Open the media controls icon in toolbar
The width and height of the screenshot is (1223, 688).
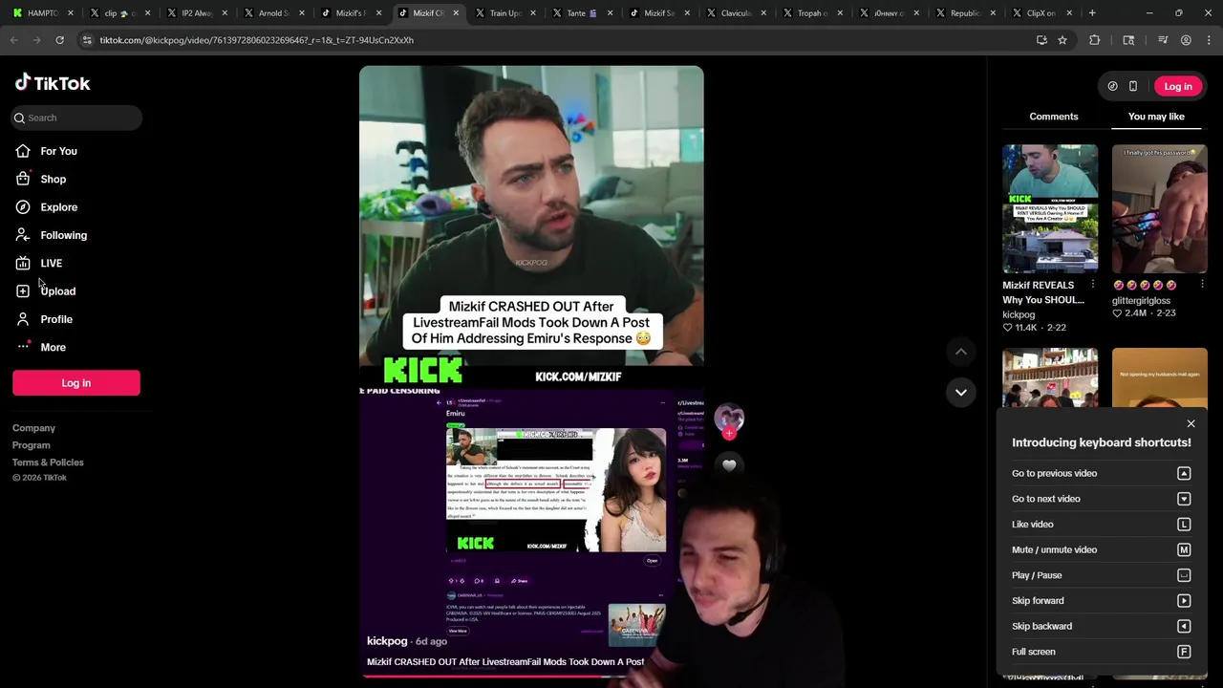(x=1163, y=40)
